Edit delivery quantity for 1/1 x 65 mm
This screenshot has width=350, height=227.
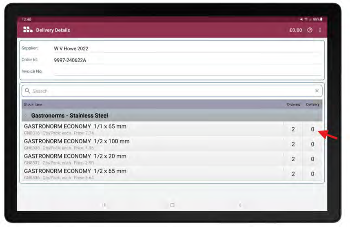pyautogui.click(x=312, y=129)
